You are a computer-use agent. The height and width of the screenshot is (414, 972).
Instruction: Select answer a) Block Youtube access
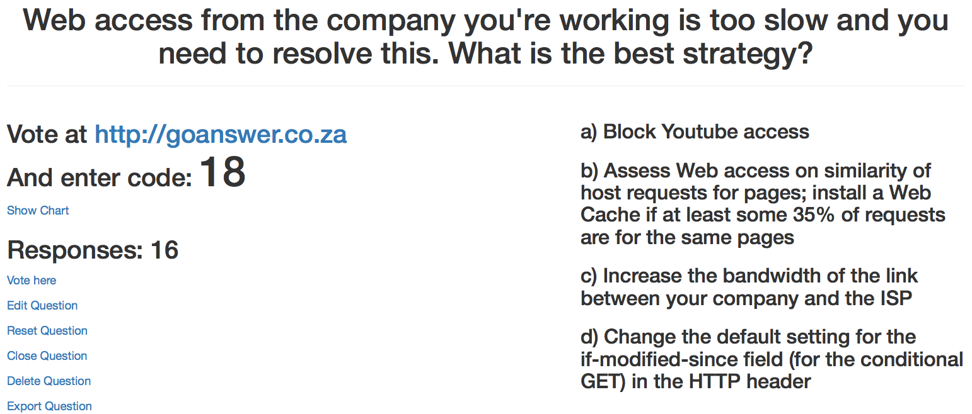(x=695, y=131)
